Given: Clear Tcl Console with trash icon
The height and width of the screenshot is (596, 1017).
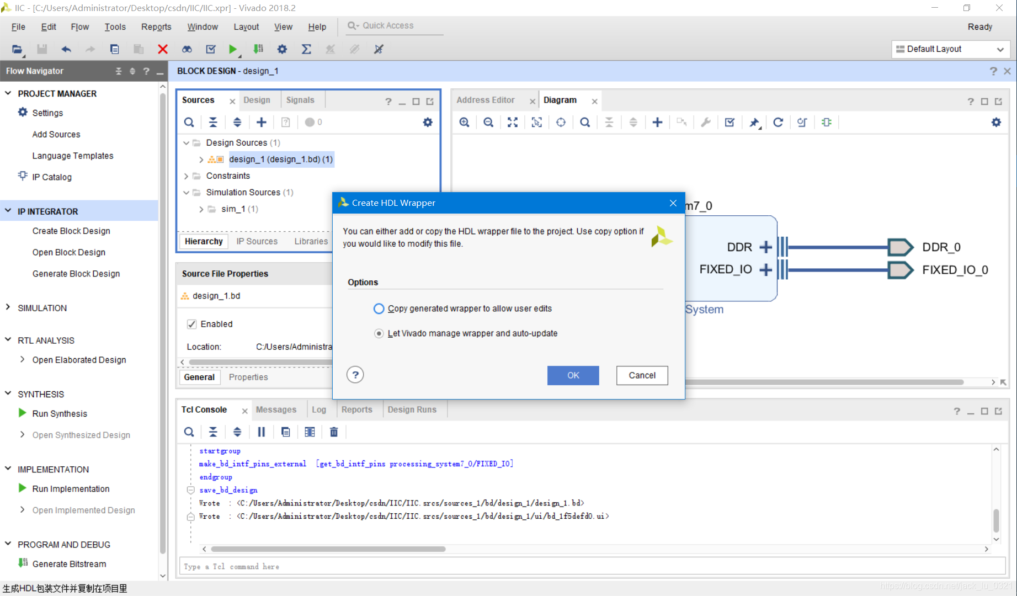Looking at the screenshot, I should pos(334,432).
